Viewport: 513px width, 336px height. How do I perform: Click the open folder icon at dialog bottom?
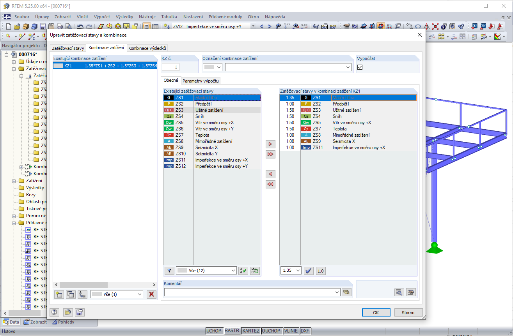68,312
